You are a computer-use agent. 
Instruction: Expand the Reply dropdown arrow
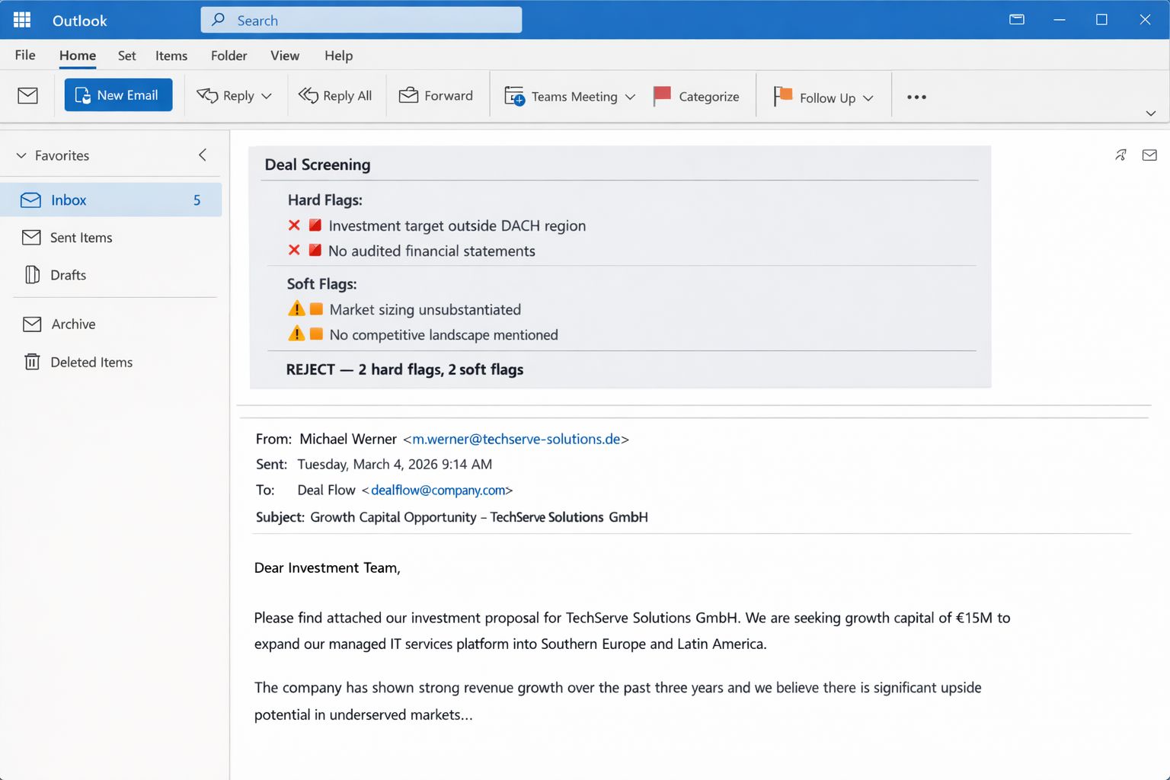tap(267, 96)
